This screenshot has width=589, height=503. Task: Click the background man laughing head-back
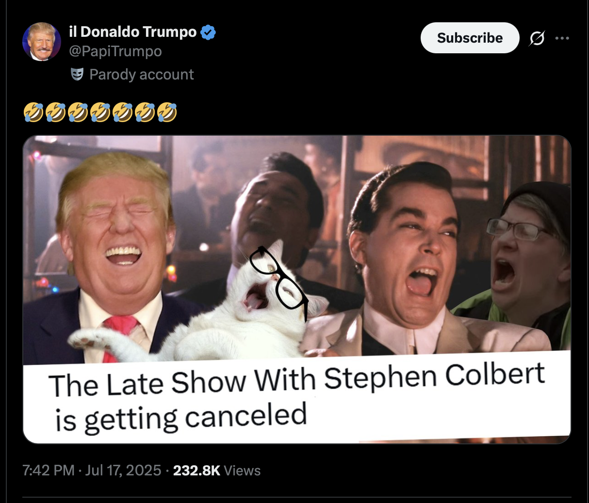277,213
